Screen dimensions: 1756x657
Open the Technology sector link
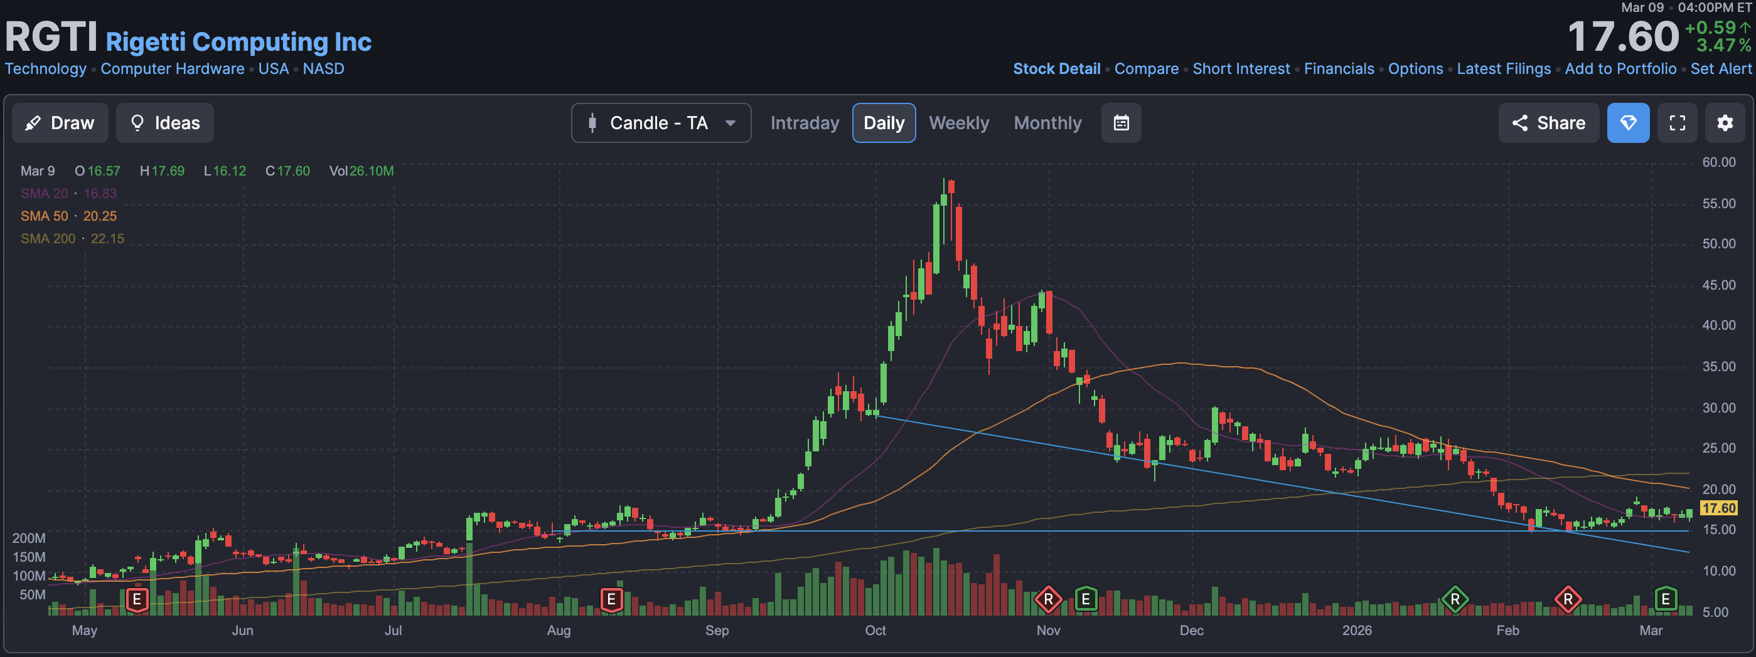(x=46, y=69)
